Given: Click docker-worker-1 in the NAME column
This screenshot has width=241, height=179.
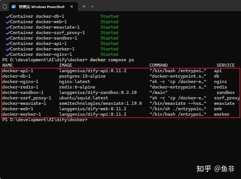Looking at the screenshot, I should 22,114.
